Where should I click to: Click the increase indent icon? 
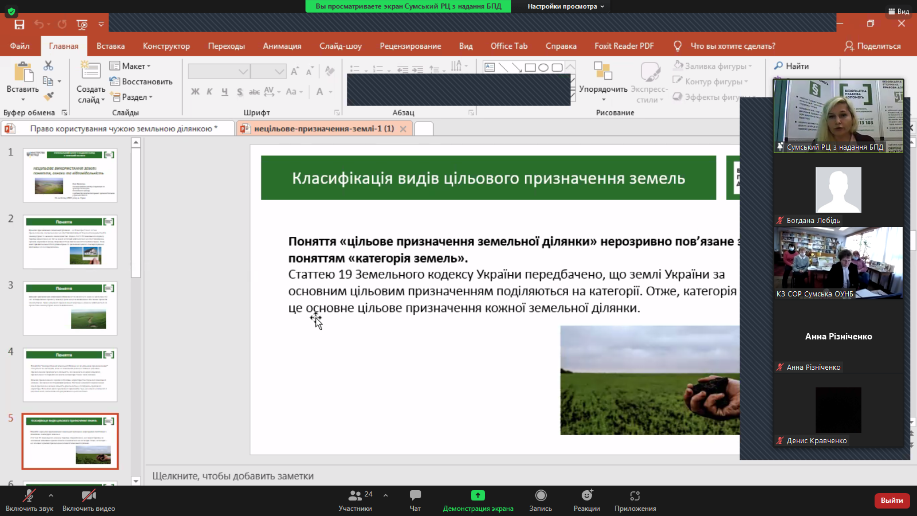(418, 69)
